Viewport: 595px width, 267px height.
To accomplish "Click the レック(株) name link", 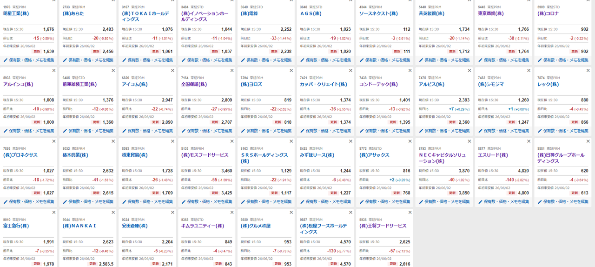I will click(x=548, y=84).
